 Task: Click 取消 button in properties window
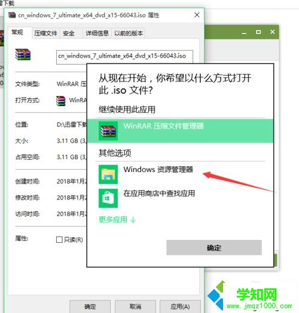[x=135, y=306]
